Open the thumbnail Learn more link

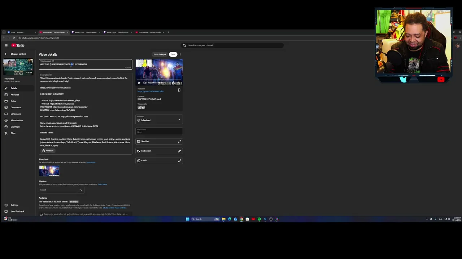tap(91, 162)
